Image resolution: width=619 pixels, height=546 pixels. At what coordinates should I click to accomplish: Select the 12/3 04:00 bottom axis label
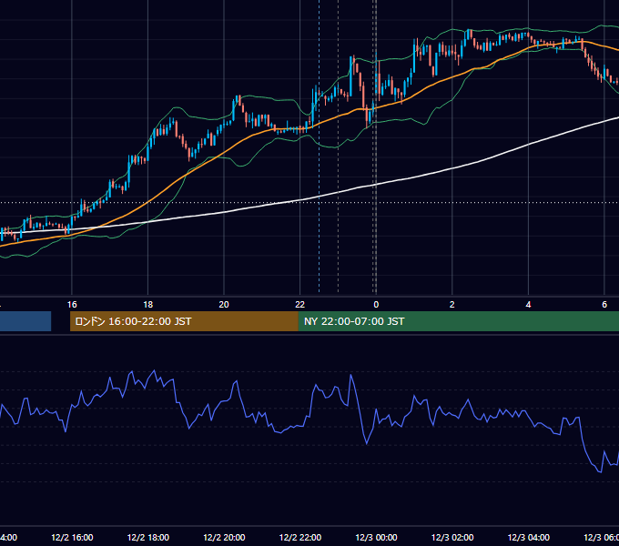[529, 537]
